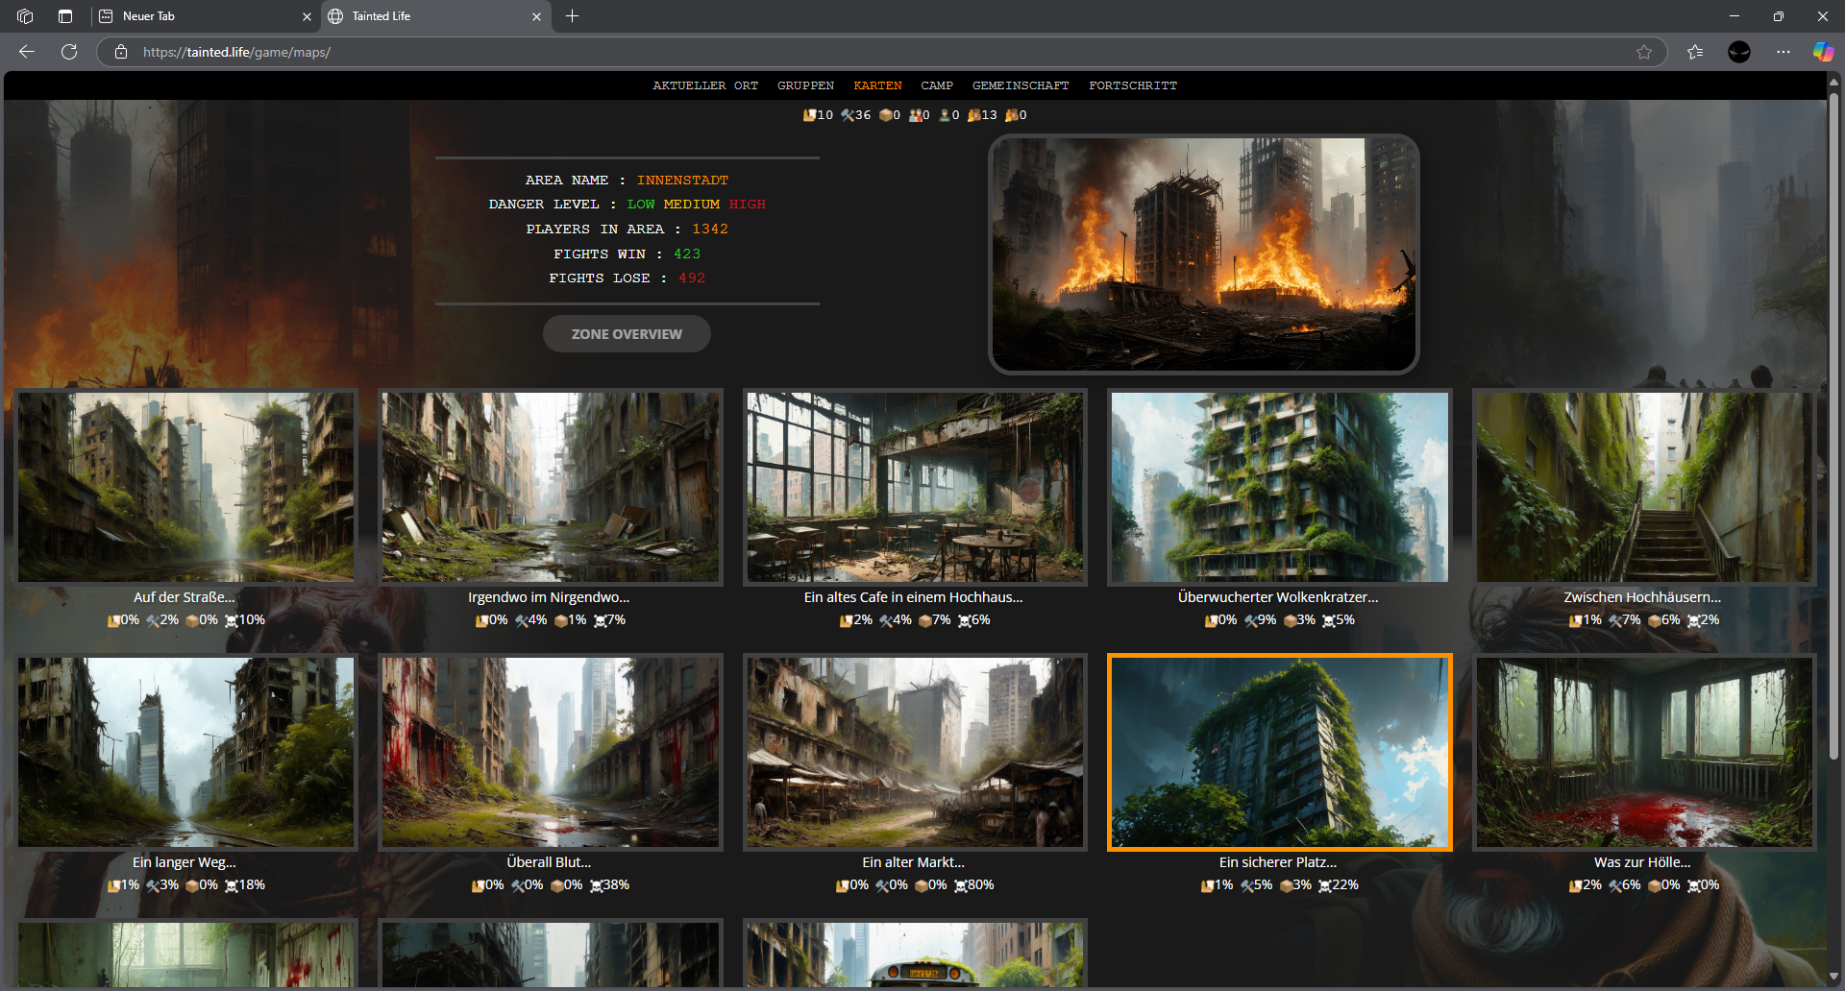Screen dimensions: 1845x991
Task: Open the browser favorites list icon
Action: [1695, 52]
